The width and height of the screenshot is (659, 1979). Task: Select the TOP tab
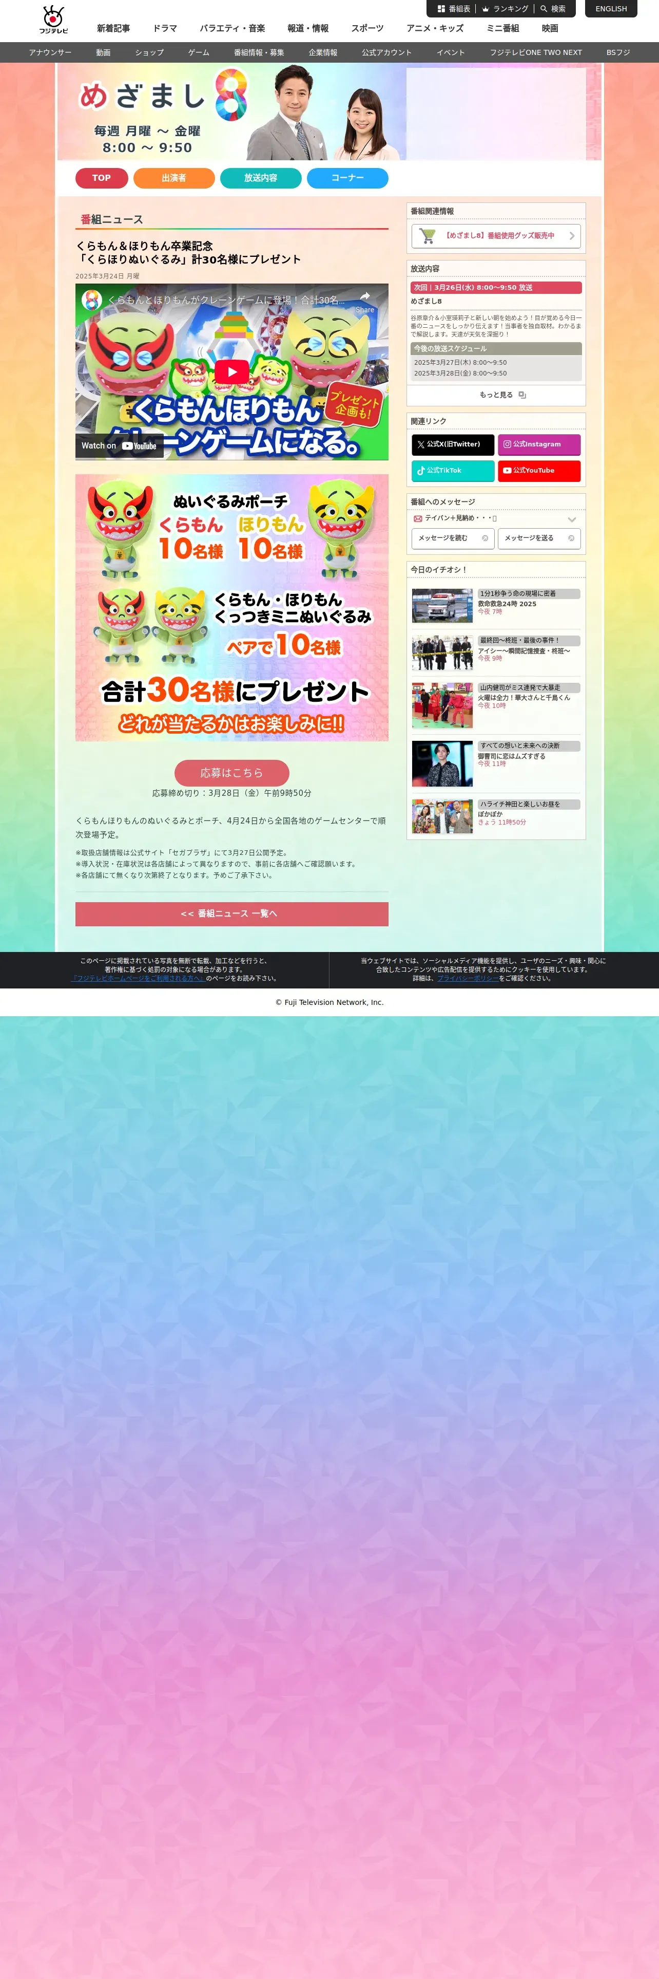[x=101, y=178]
